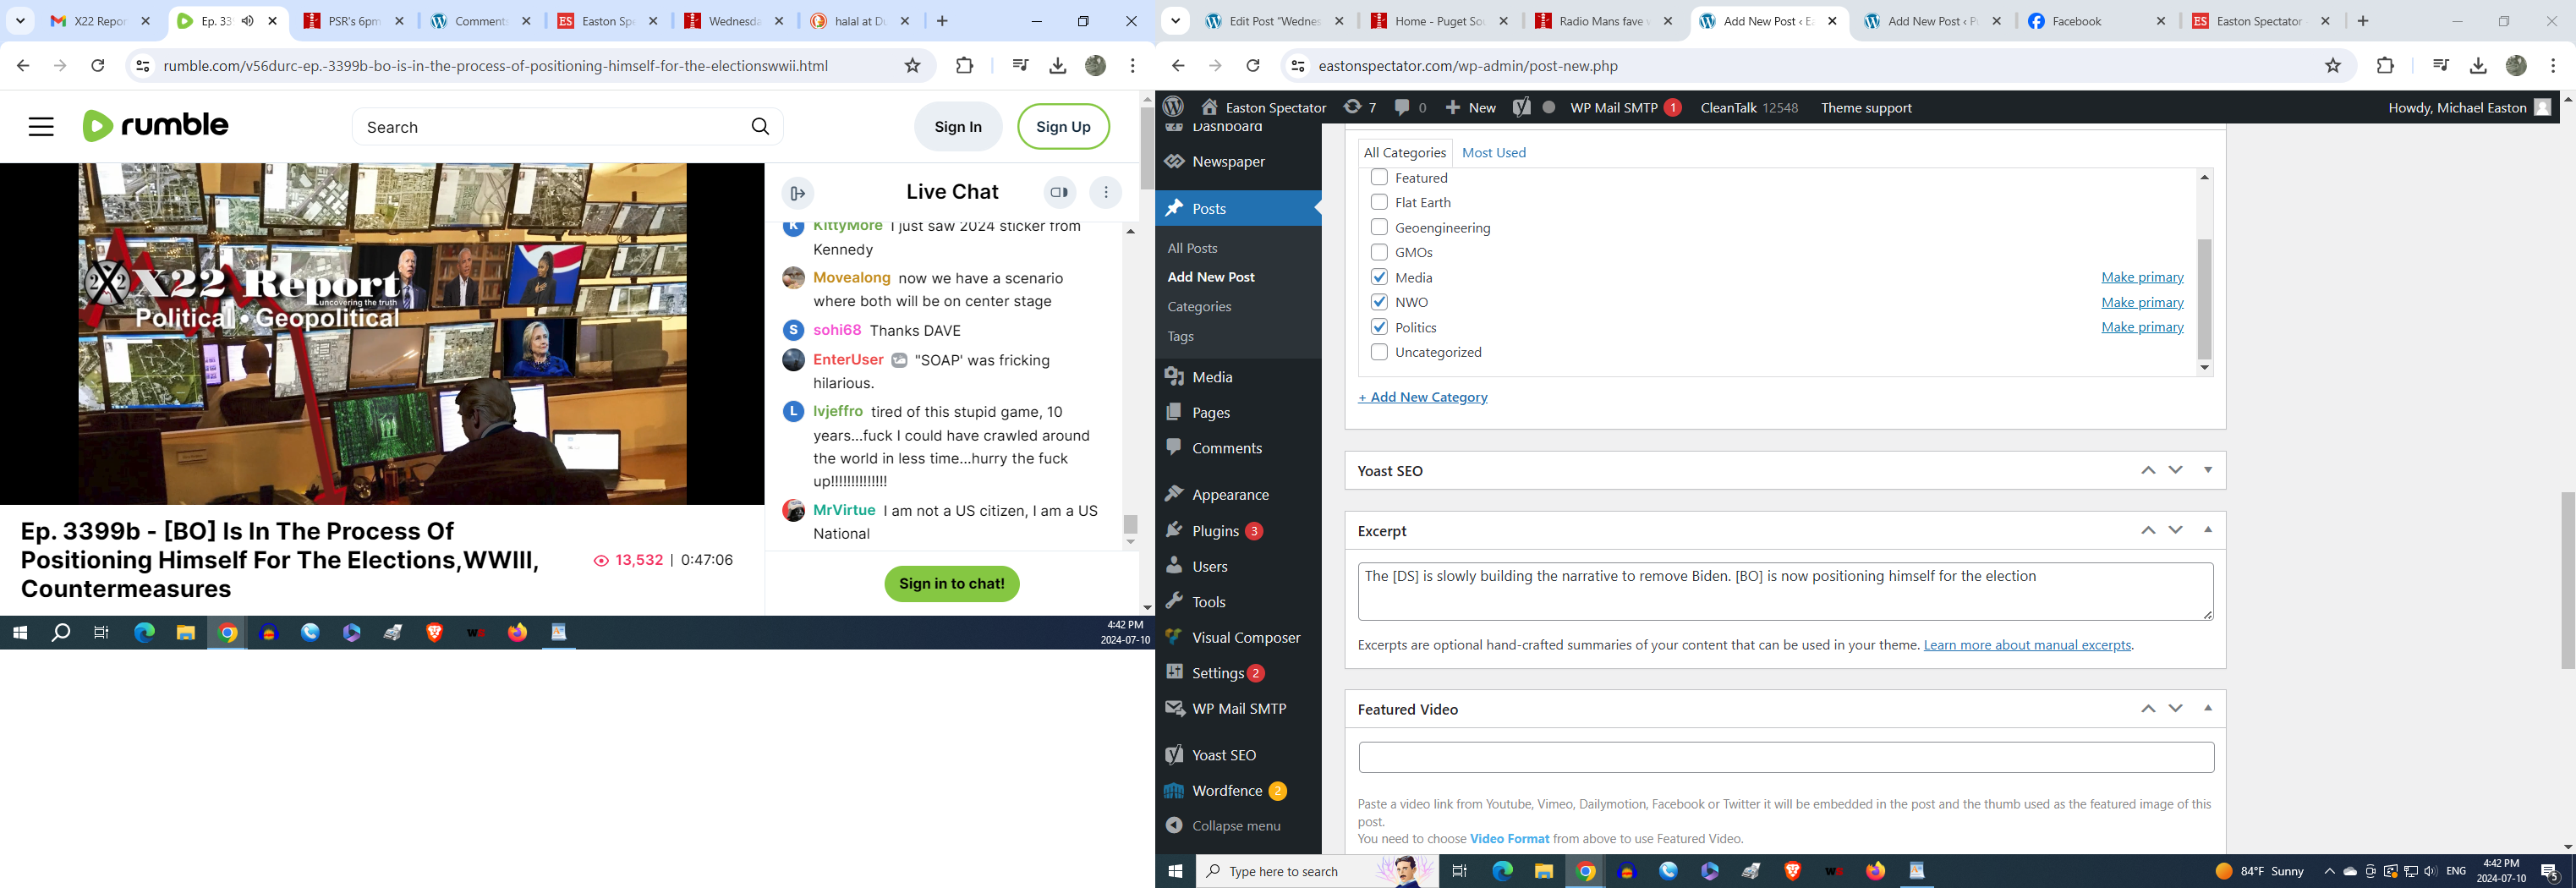
Task: Enable the Geoengineering category checkbox
Action: [x=1379, y=227]
